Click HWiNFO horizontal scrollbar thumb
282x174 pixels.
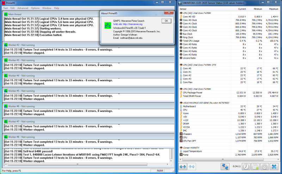click(223, 160)
